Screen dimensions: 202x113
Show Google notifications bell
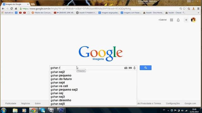tap(178, 20)
